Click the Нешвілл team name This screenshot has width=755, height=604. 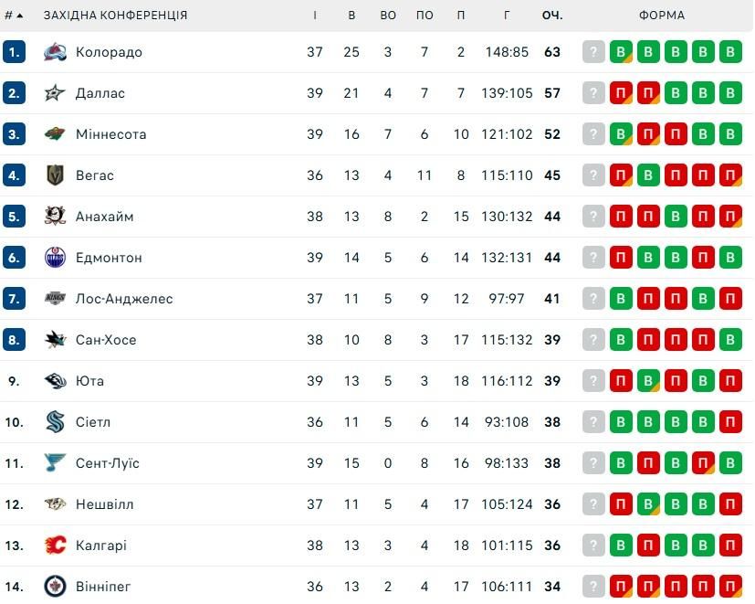coord(105,504)
